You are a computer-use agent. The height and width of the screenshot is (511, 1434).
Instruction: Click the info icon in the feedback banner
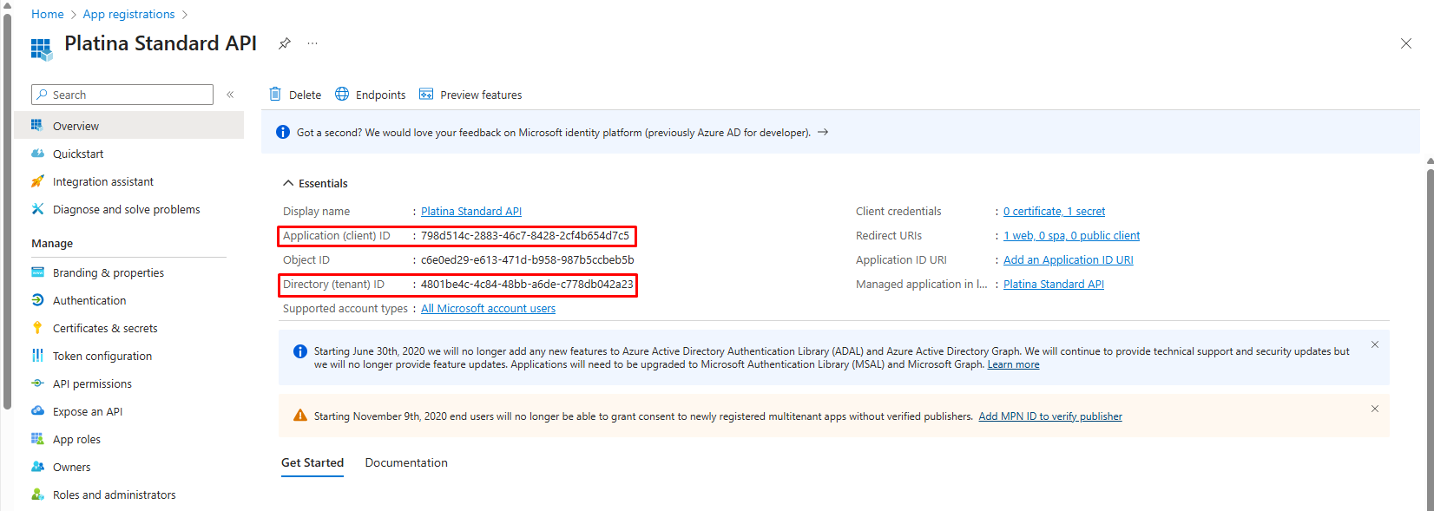[x=283, y=132]
